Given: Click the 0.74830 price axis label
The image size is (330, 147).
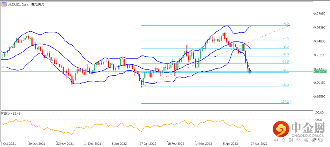Looking at the screenshot, I should tap(320, 41).
